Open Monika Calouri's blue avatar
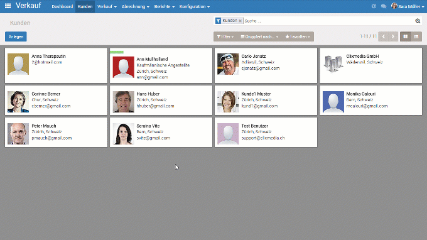Screen dimensions: 427x240 (333, 102)
